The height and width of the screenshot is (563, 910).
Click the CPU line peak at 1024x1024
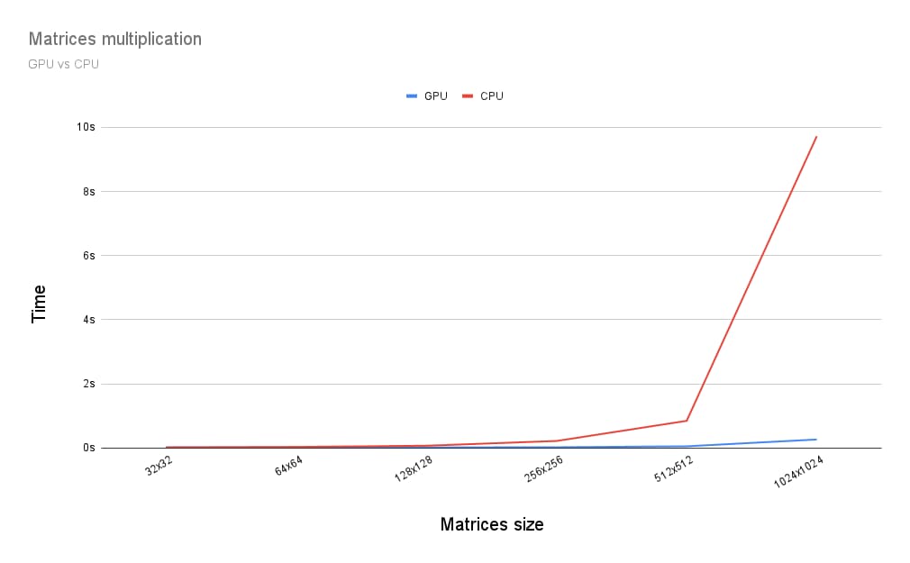[x=816, y=137]
